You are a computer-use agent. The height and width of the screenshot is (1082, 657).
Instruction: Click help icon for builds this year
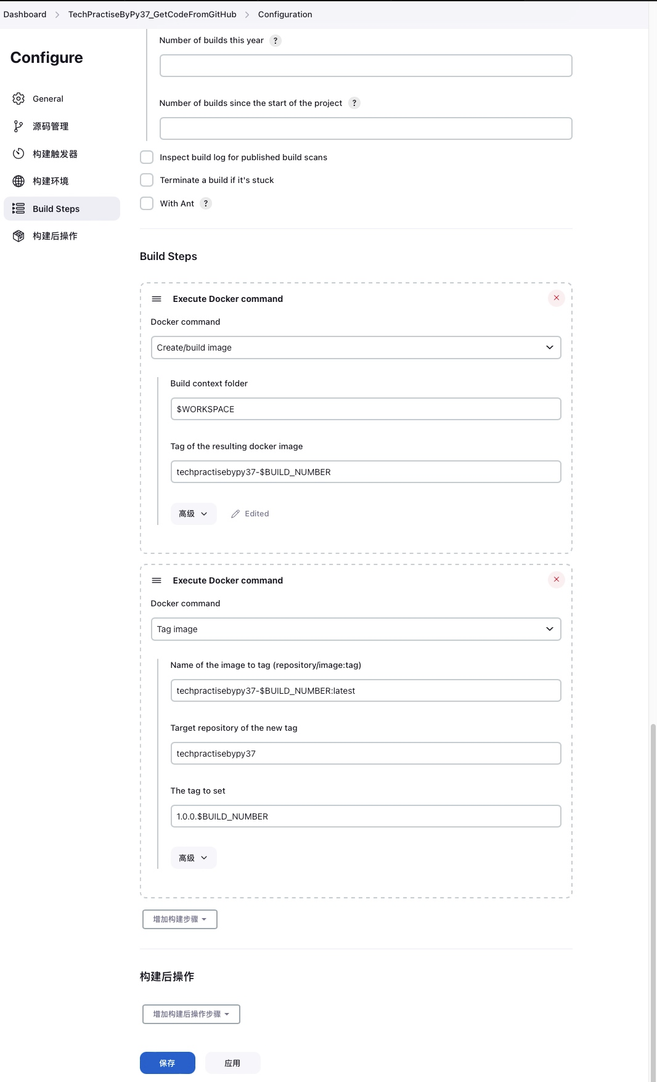[x=275, y=41]
